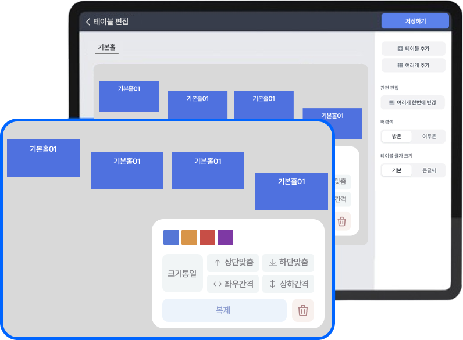Click the 상단맞춤 align-top button
The height and width of the screenshot is (340, 463).
tap(233, 263)
